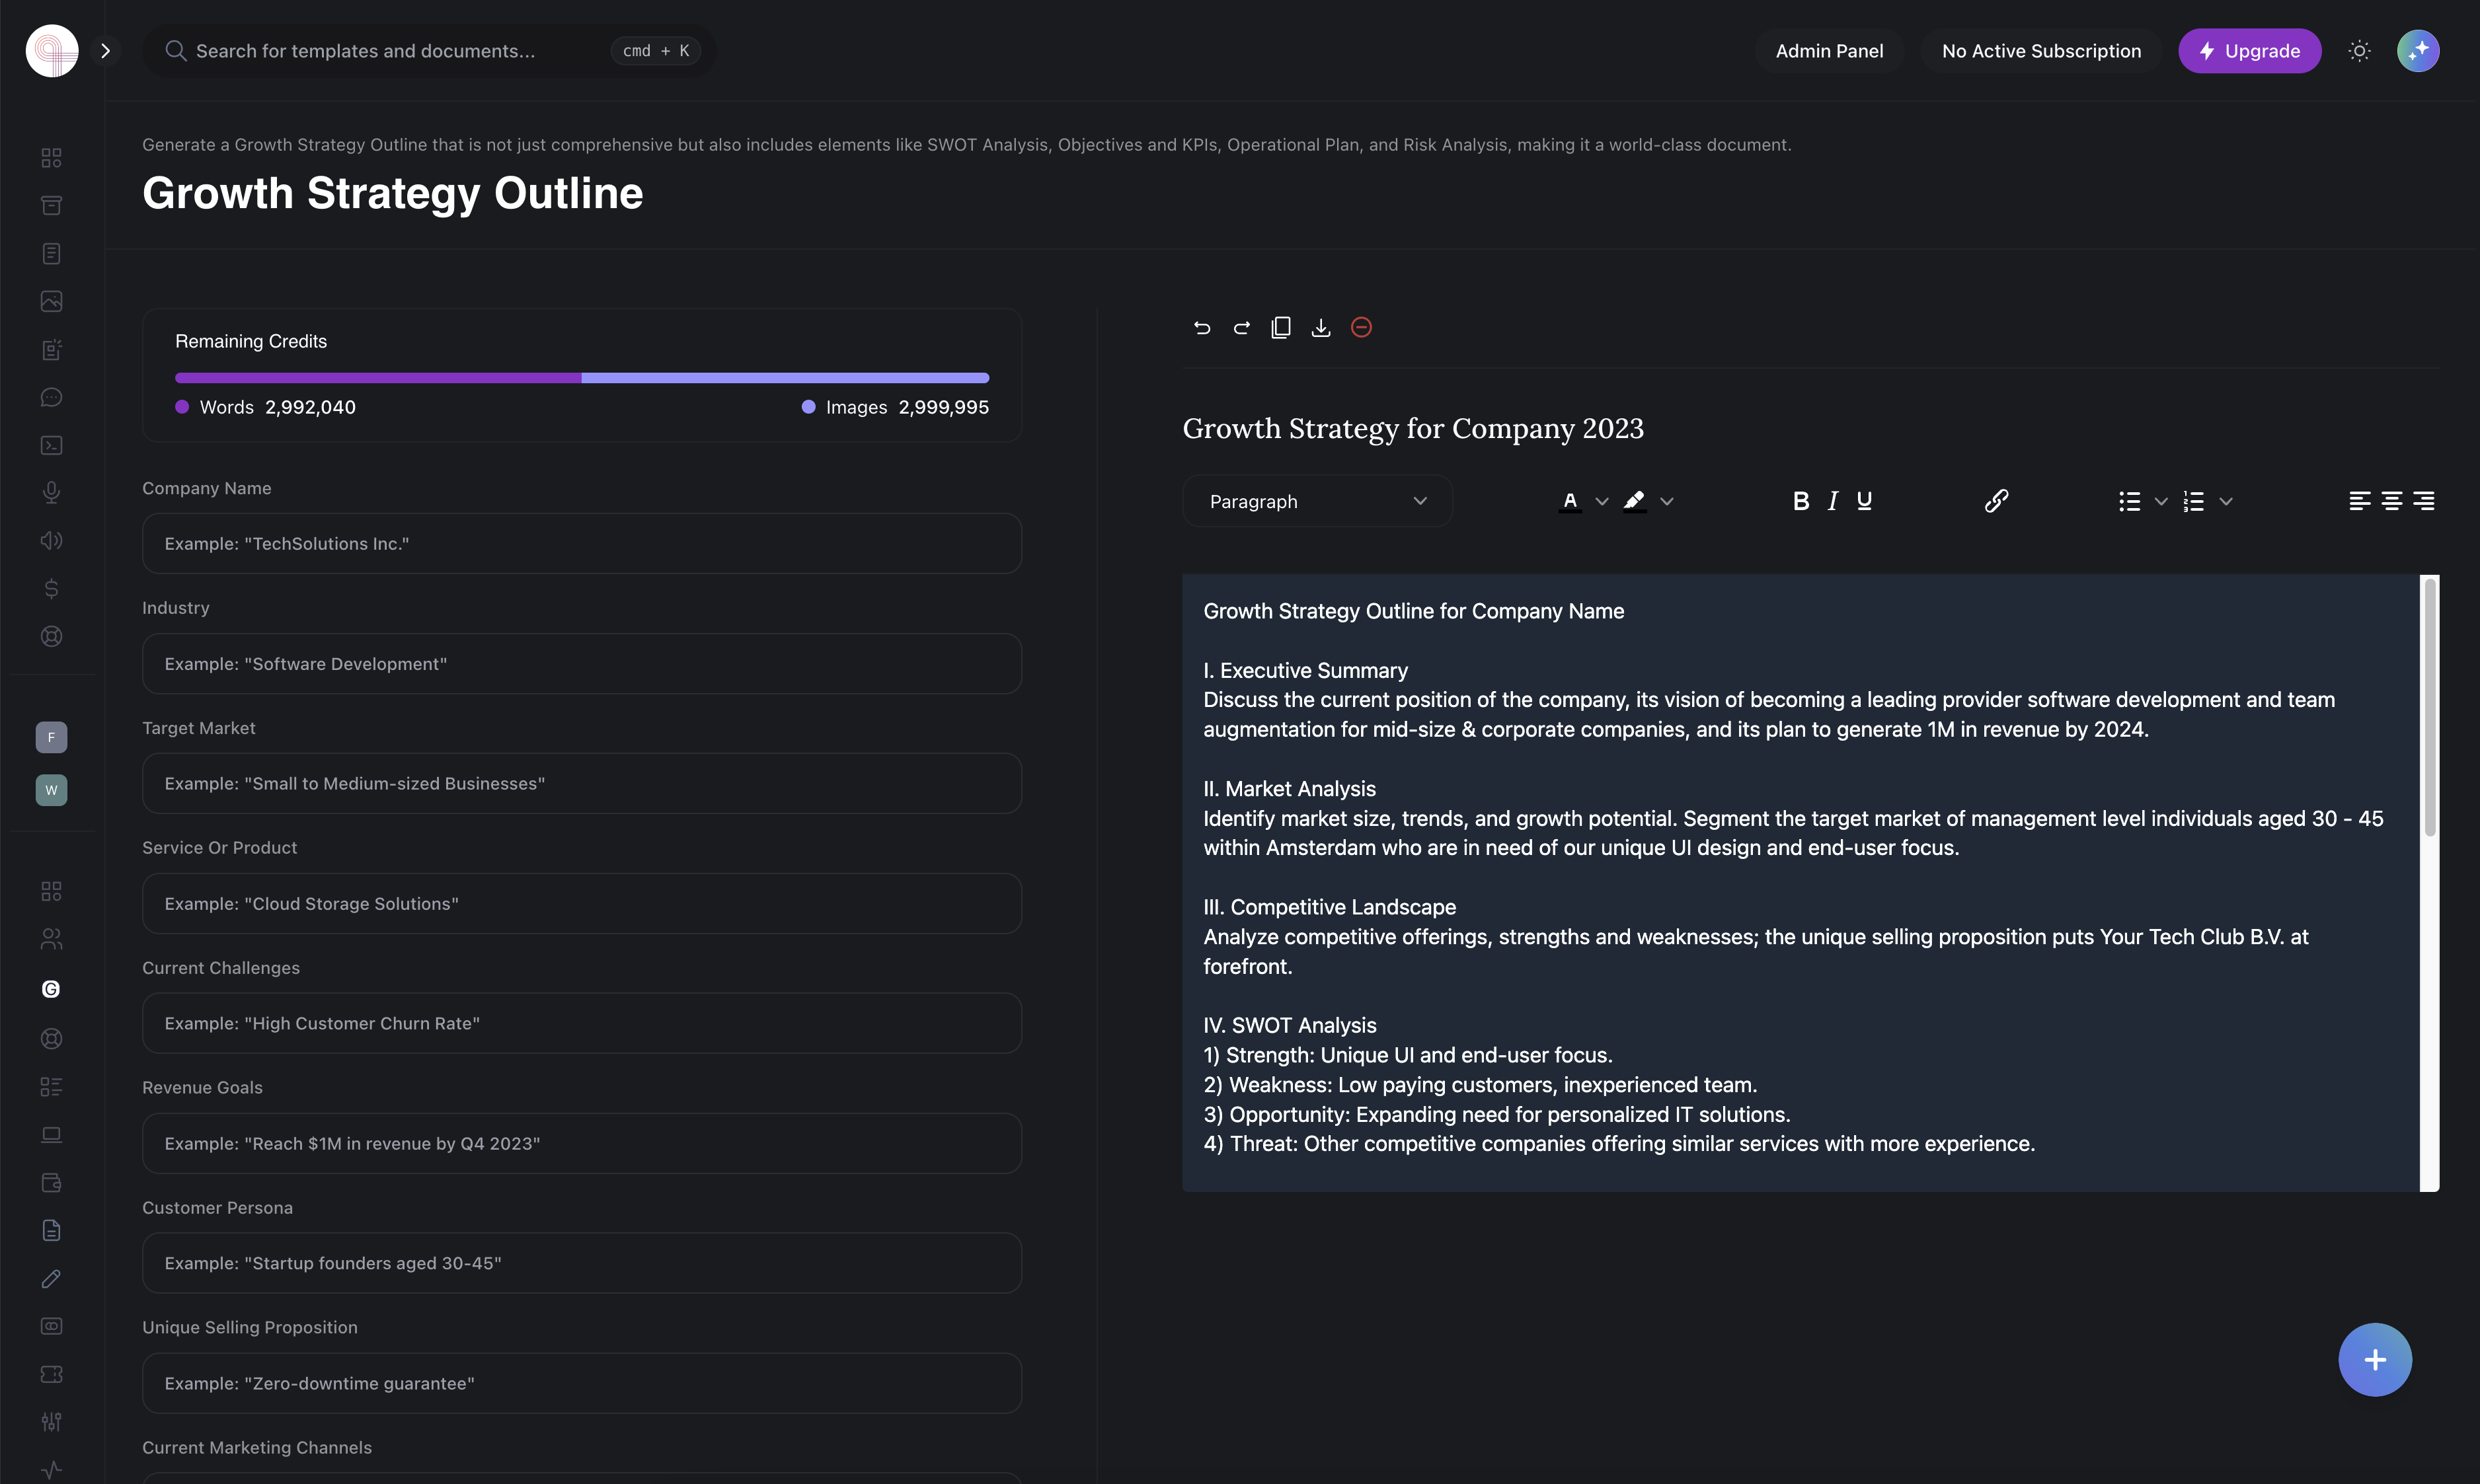Viewport: 2480px width, 1484px height.
Task: Click the blue plus floating button
Action: point(2374,1360)
